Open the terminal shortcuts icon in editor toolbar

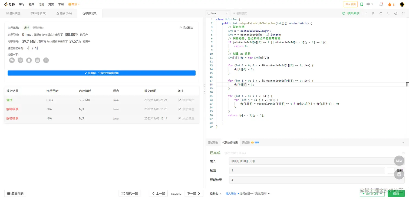(388, 13)
